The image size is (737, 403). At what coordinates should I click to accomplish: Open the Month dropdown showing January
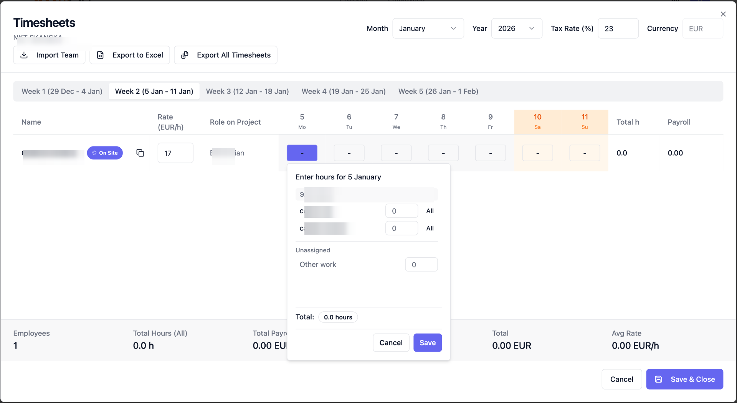point(428,28)
